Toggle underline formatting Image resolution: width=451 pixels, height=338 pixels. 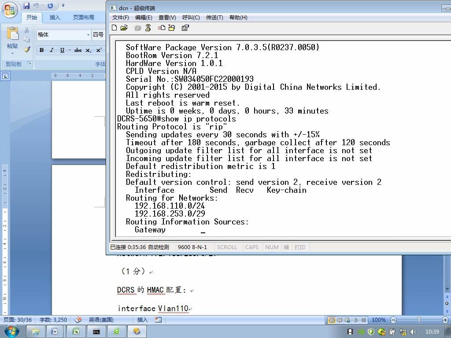[x=62, y=50]
